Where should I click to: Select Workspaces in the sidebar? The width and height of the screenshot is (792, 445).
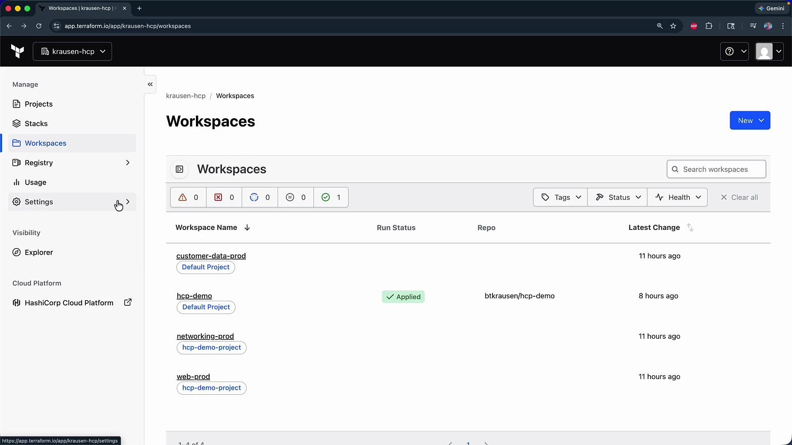point(72,143)
